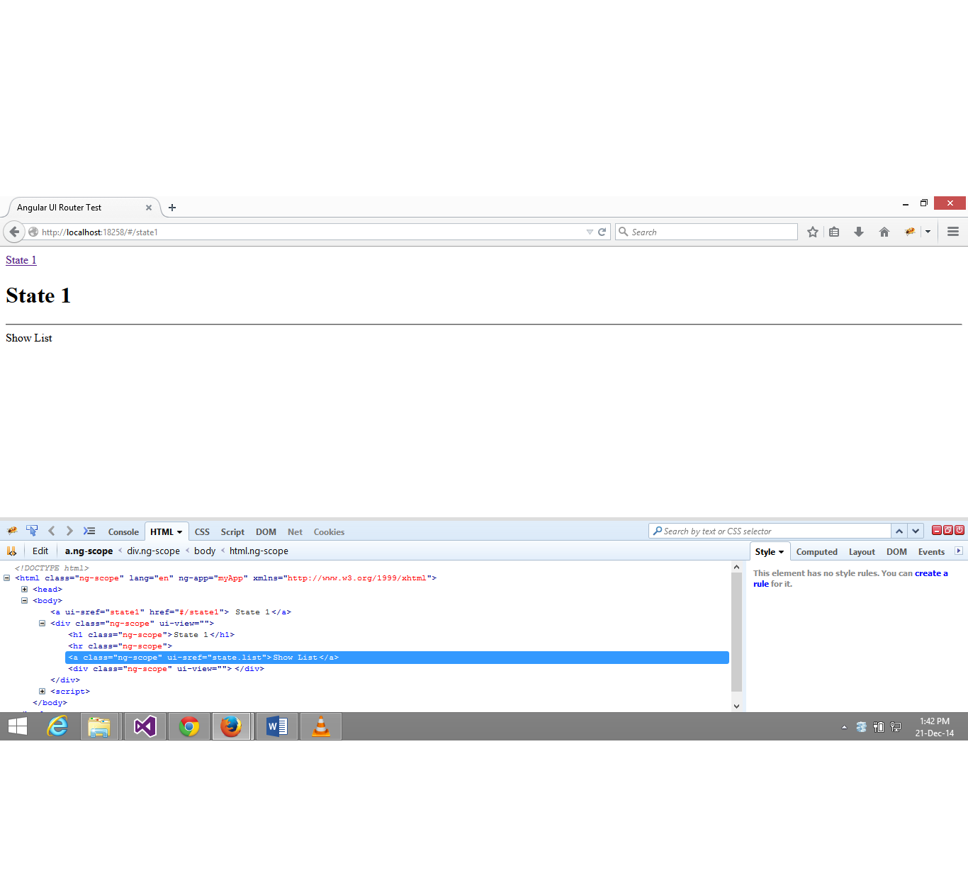Open the Computed side panel tab

tap(816, 552)
